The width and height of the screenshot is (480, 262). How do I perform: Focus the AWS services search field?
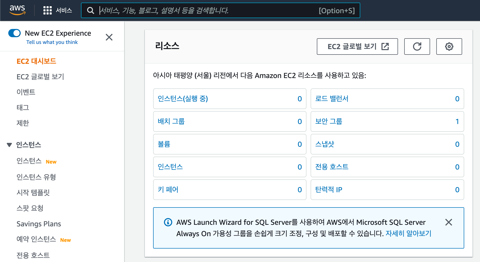[x=220, y=10]
